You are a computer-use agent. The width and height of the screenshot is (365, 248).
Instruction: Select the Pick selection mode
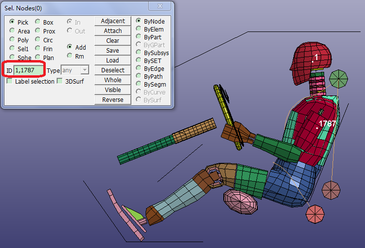[x=12, y=22]
